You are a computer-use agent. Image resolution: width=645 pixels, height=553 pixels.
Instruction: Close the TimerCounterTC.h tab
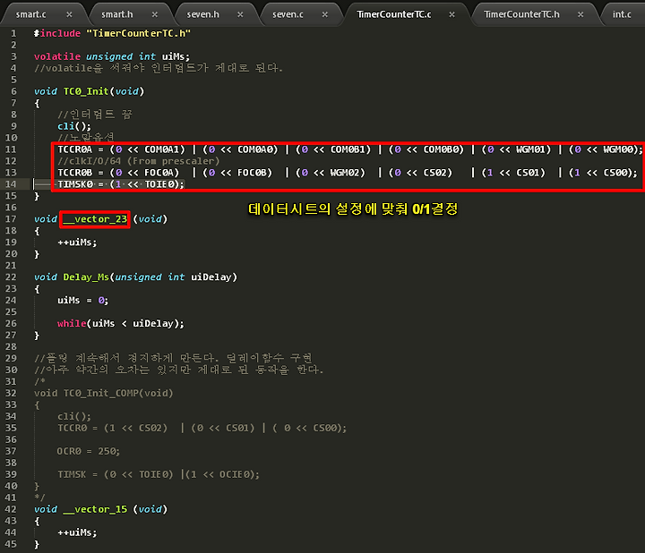click(x=580, y=15)
